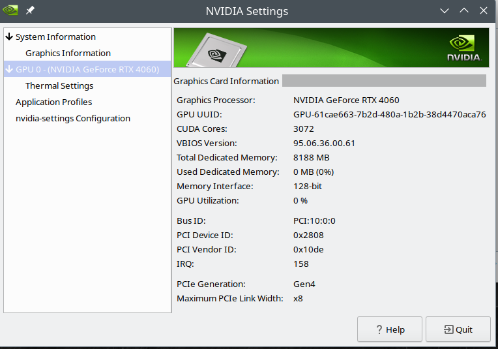Minimize window with the down chevron icon

pyautogui.click(x=445, y=11)
